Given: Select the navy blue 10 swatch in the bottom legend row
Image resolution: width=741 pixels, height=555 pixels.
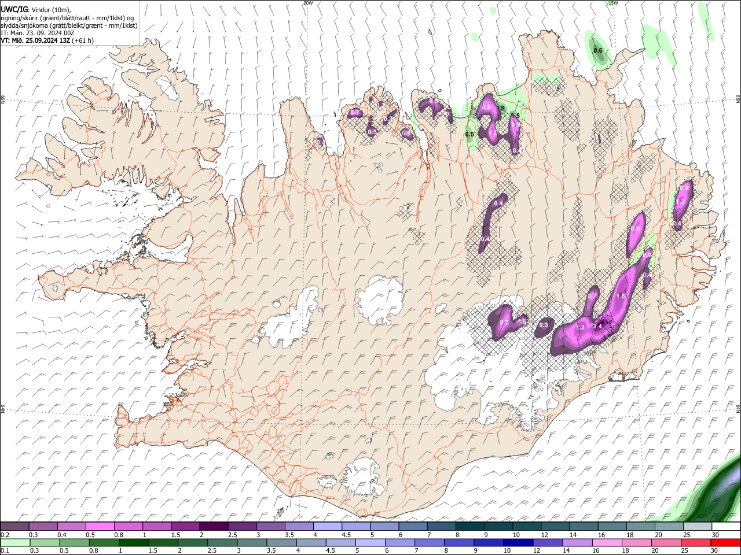Looking at the screenshot, I should coord(518,542).
